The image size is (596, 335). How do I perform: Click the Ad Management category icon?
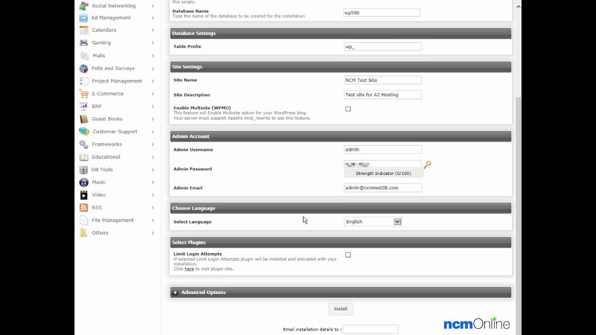[x=84, y=18]
